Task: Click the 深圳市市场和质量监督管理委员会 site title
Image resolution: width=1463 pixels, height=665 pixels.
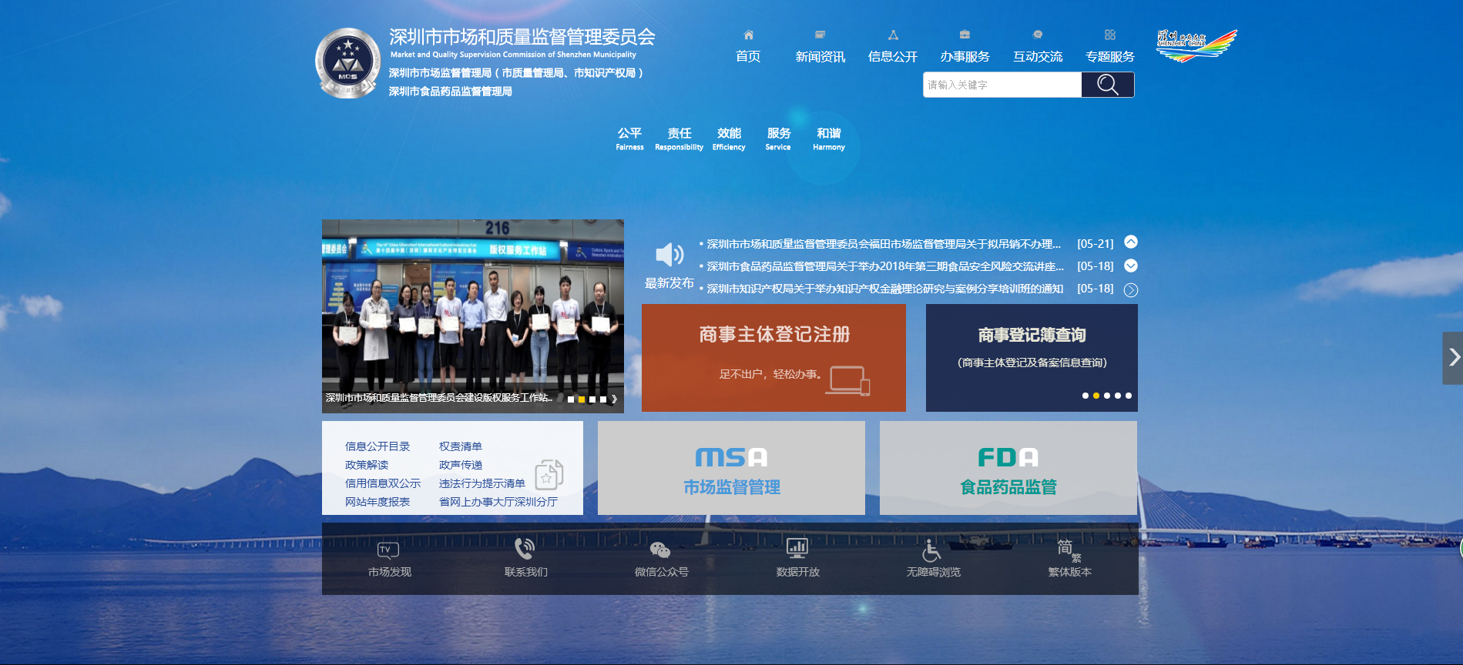Action: coord(522,37)
